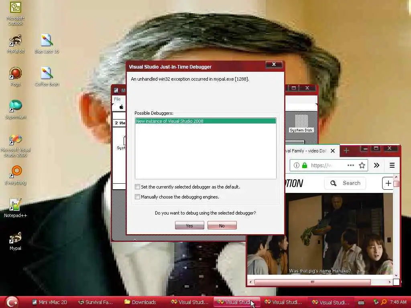Screen dimensions: 411x308
Task: Open the MyPal 68 desktop shortcut
Action: [16, 44]
